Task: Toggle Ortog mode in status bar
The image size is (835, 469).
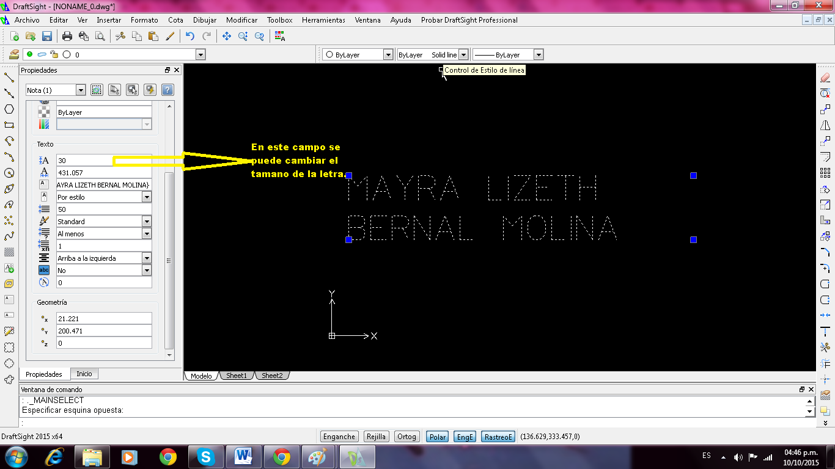Action: point(406,437)
